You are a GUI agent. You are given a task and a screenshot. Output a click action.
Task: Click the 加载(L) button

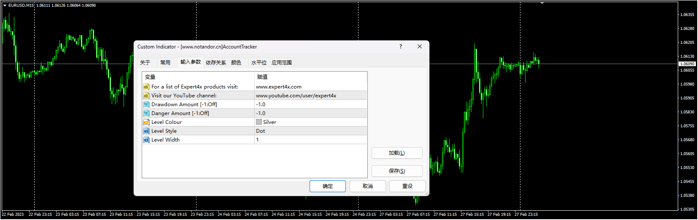click(x=396, y=153)
